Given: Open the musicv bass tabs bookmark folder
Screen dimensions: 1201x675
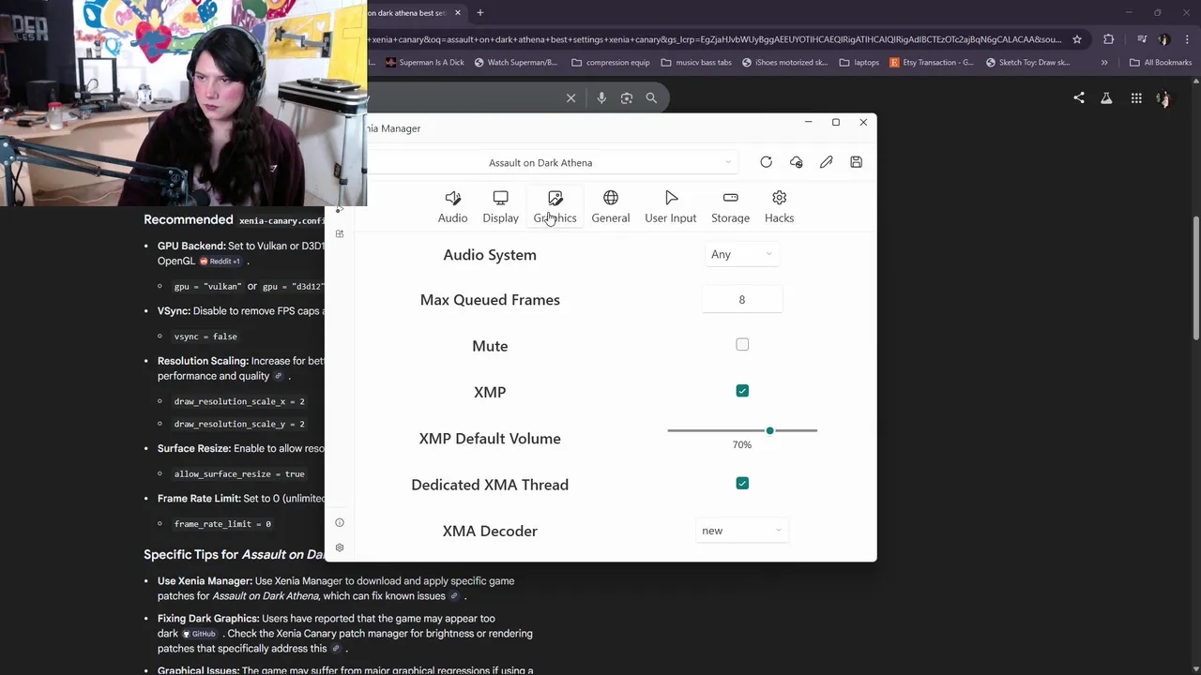Looking at the screenshot, I should click(x=696, y=63).
